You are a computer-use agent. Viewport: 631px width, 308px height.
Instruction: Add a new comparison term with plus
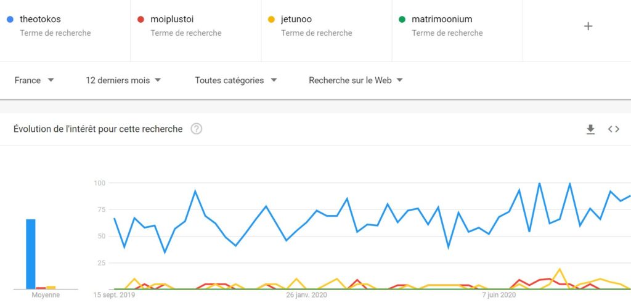point(588,26)
